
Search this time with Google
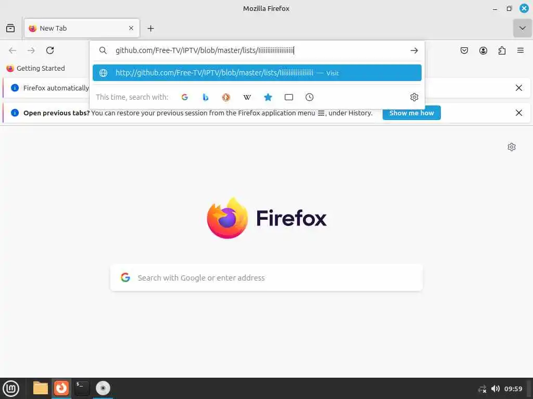(185, 97)
